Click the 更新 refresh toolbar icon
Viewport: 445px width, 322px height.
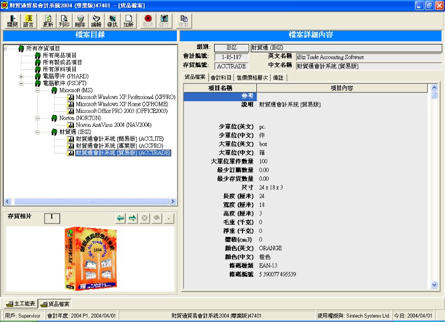tap(48, 21)
